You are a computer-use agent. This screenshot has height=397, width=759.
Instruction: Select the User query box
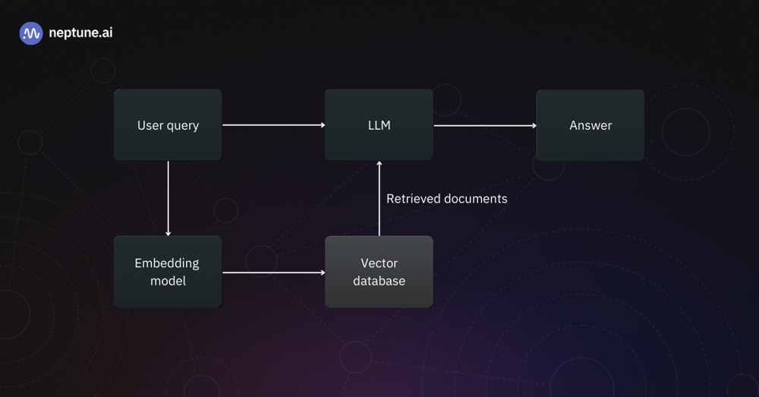[168, 125]
